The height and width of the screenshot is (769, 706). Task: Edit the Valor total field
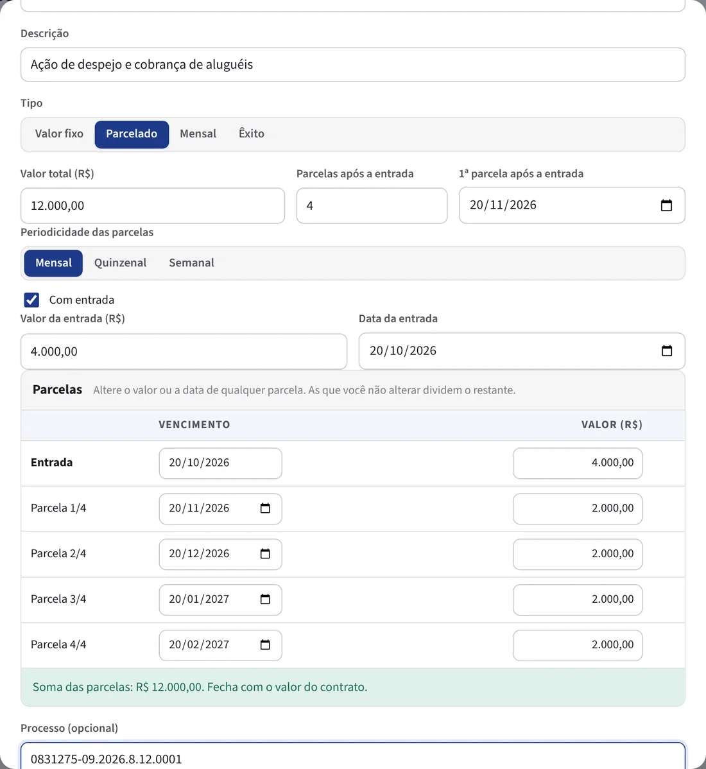153,205
